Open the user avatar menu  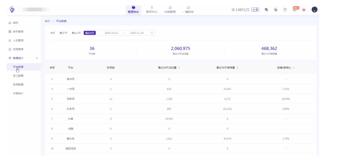pyautogui.click(x=314, y=10)
